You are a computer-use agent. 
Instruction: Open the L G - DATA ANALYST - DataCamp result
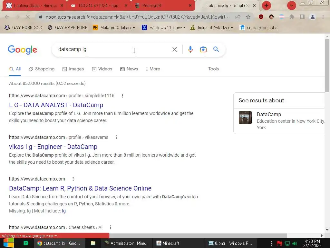pos(56,105)
